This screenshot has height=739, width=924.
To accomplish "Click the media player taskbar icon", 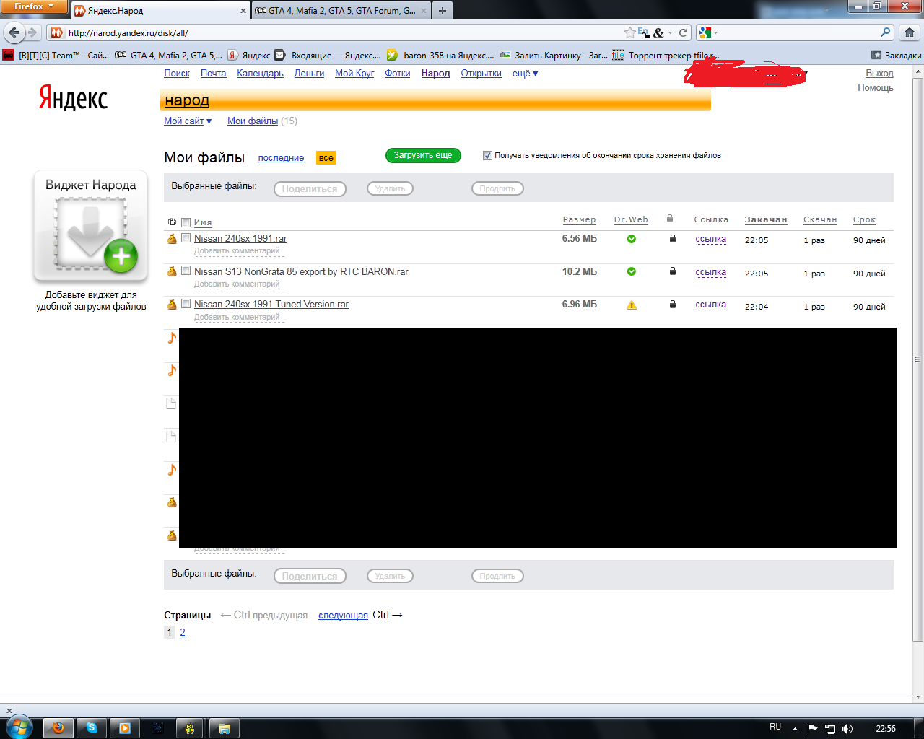I will pyautogui.click(x=125, y=728).
